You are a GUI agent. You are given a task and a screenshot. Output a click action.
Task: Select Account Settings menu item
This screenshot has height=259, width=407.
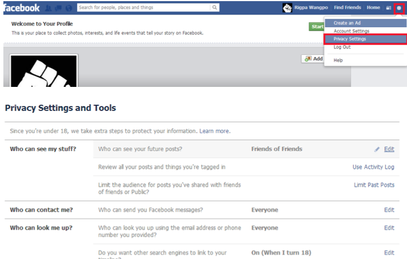(365, 31)
